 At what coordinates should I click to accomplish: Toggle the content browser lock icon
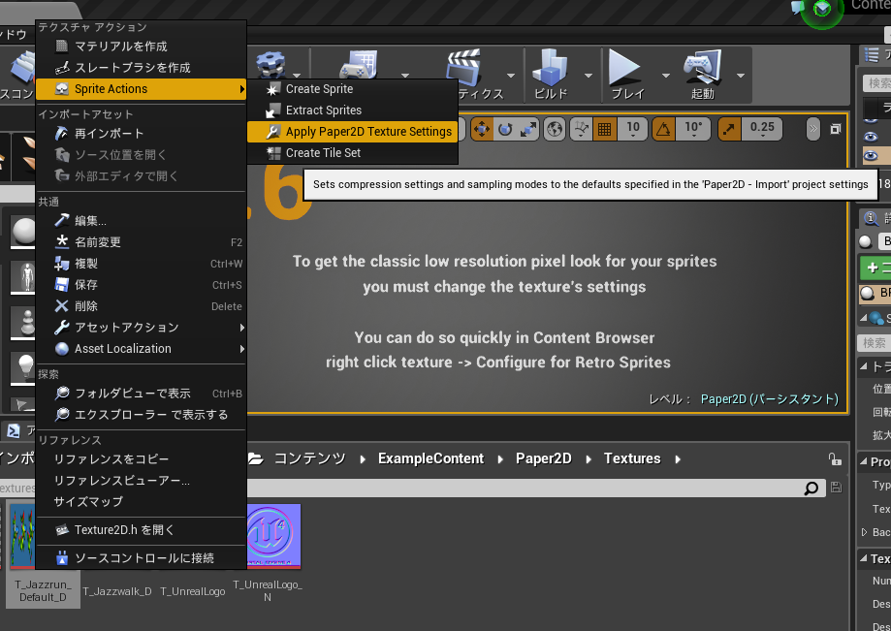click(834, 458)
